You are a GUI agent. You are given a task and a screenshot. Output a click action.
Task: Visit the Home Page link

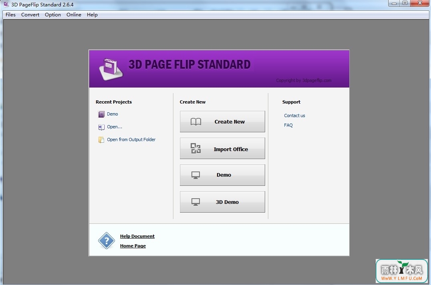[x=133, y=246]
